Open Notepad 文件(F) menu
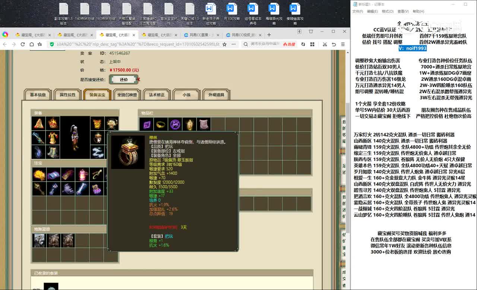The width and height of the screenshot is (477, 290). [x=358, y=12]
